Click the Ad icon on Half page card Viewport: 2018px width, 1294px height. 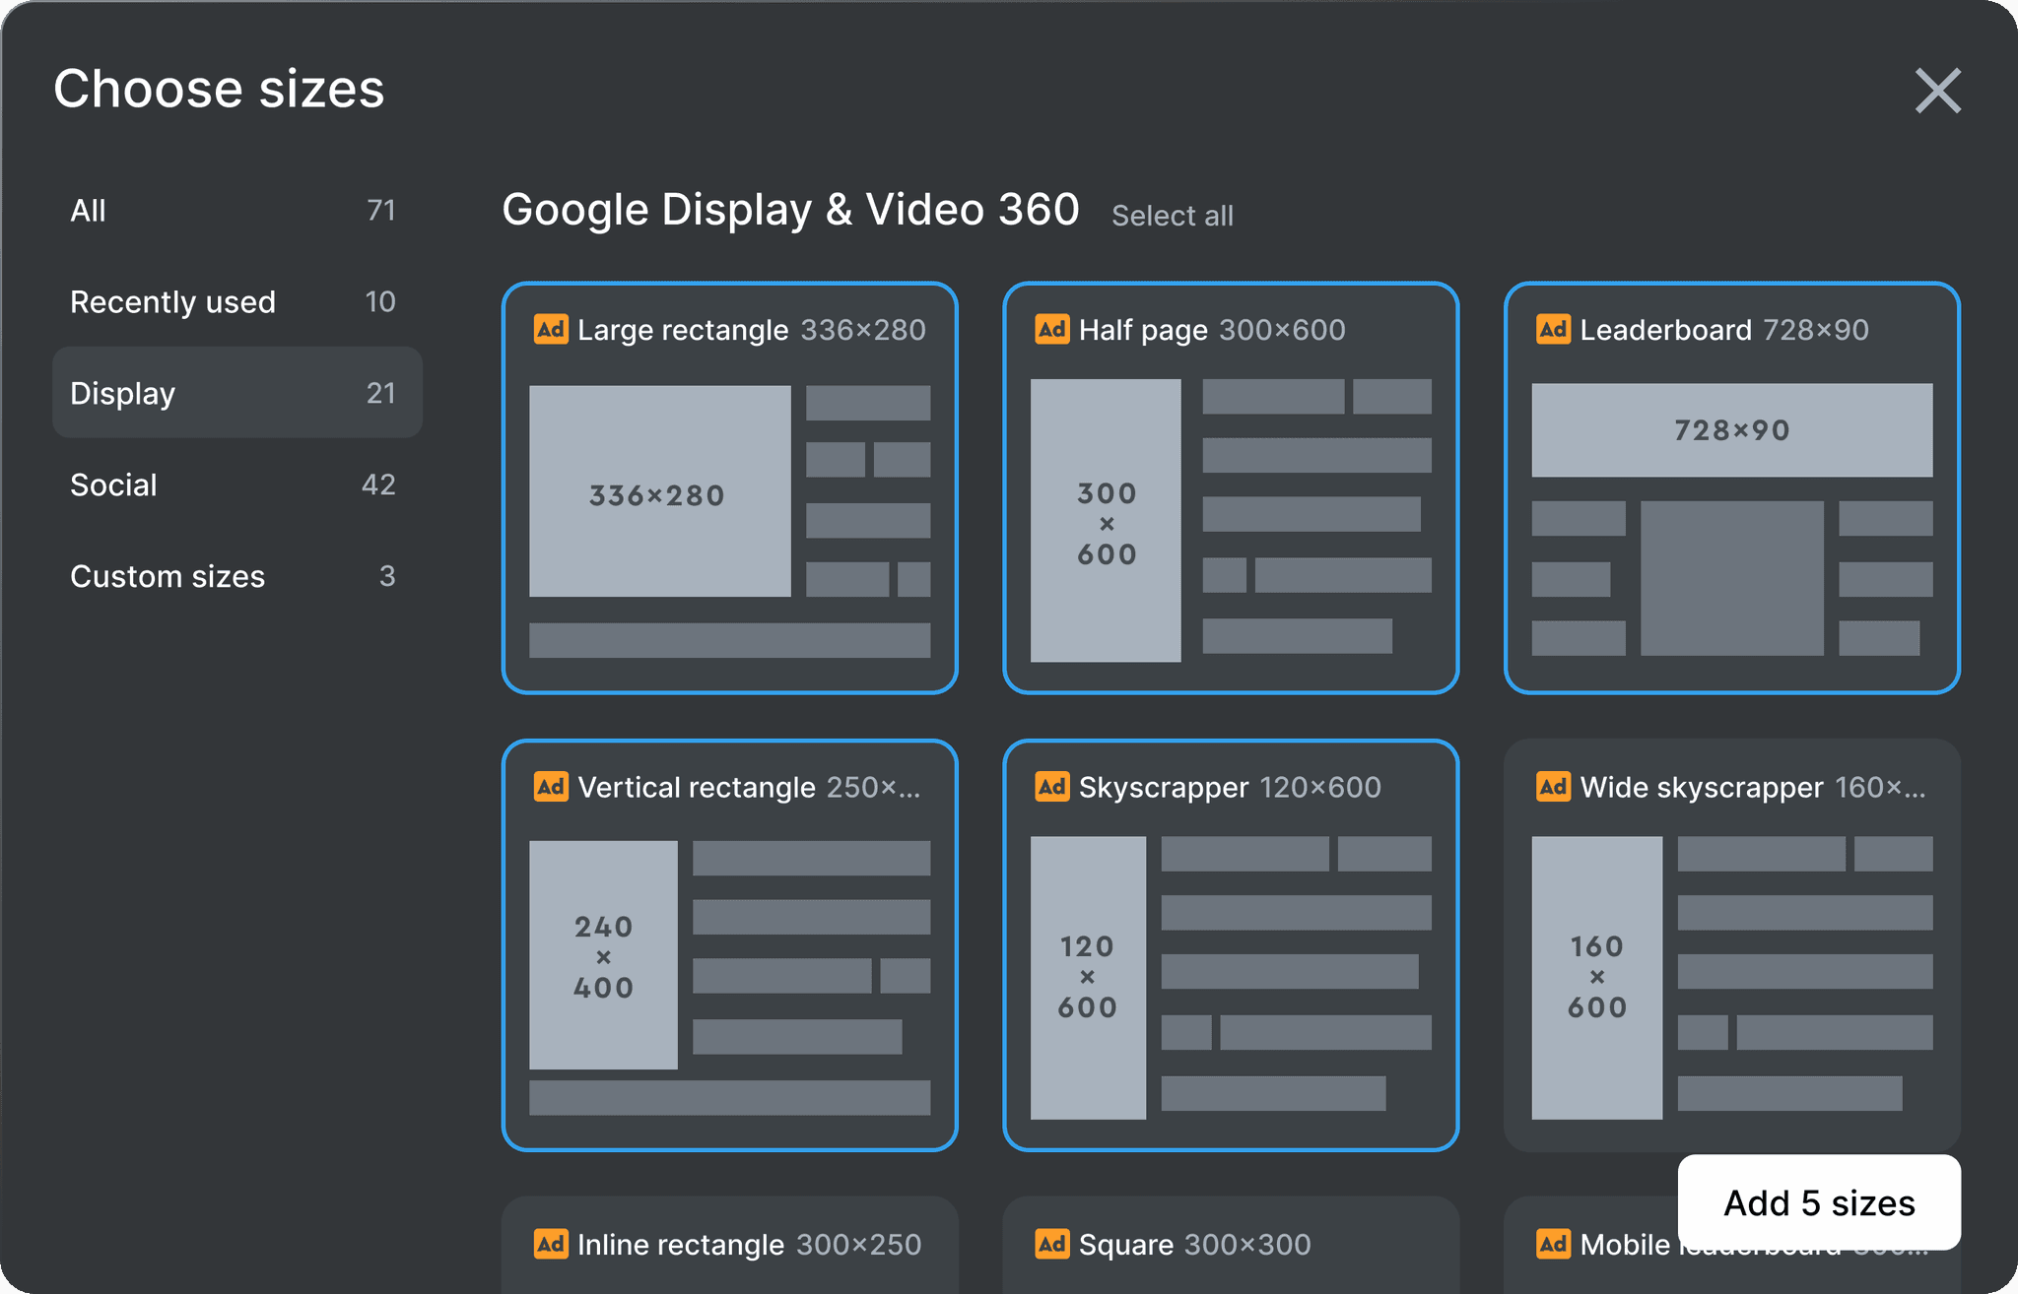click(x=1051, y=329)
